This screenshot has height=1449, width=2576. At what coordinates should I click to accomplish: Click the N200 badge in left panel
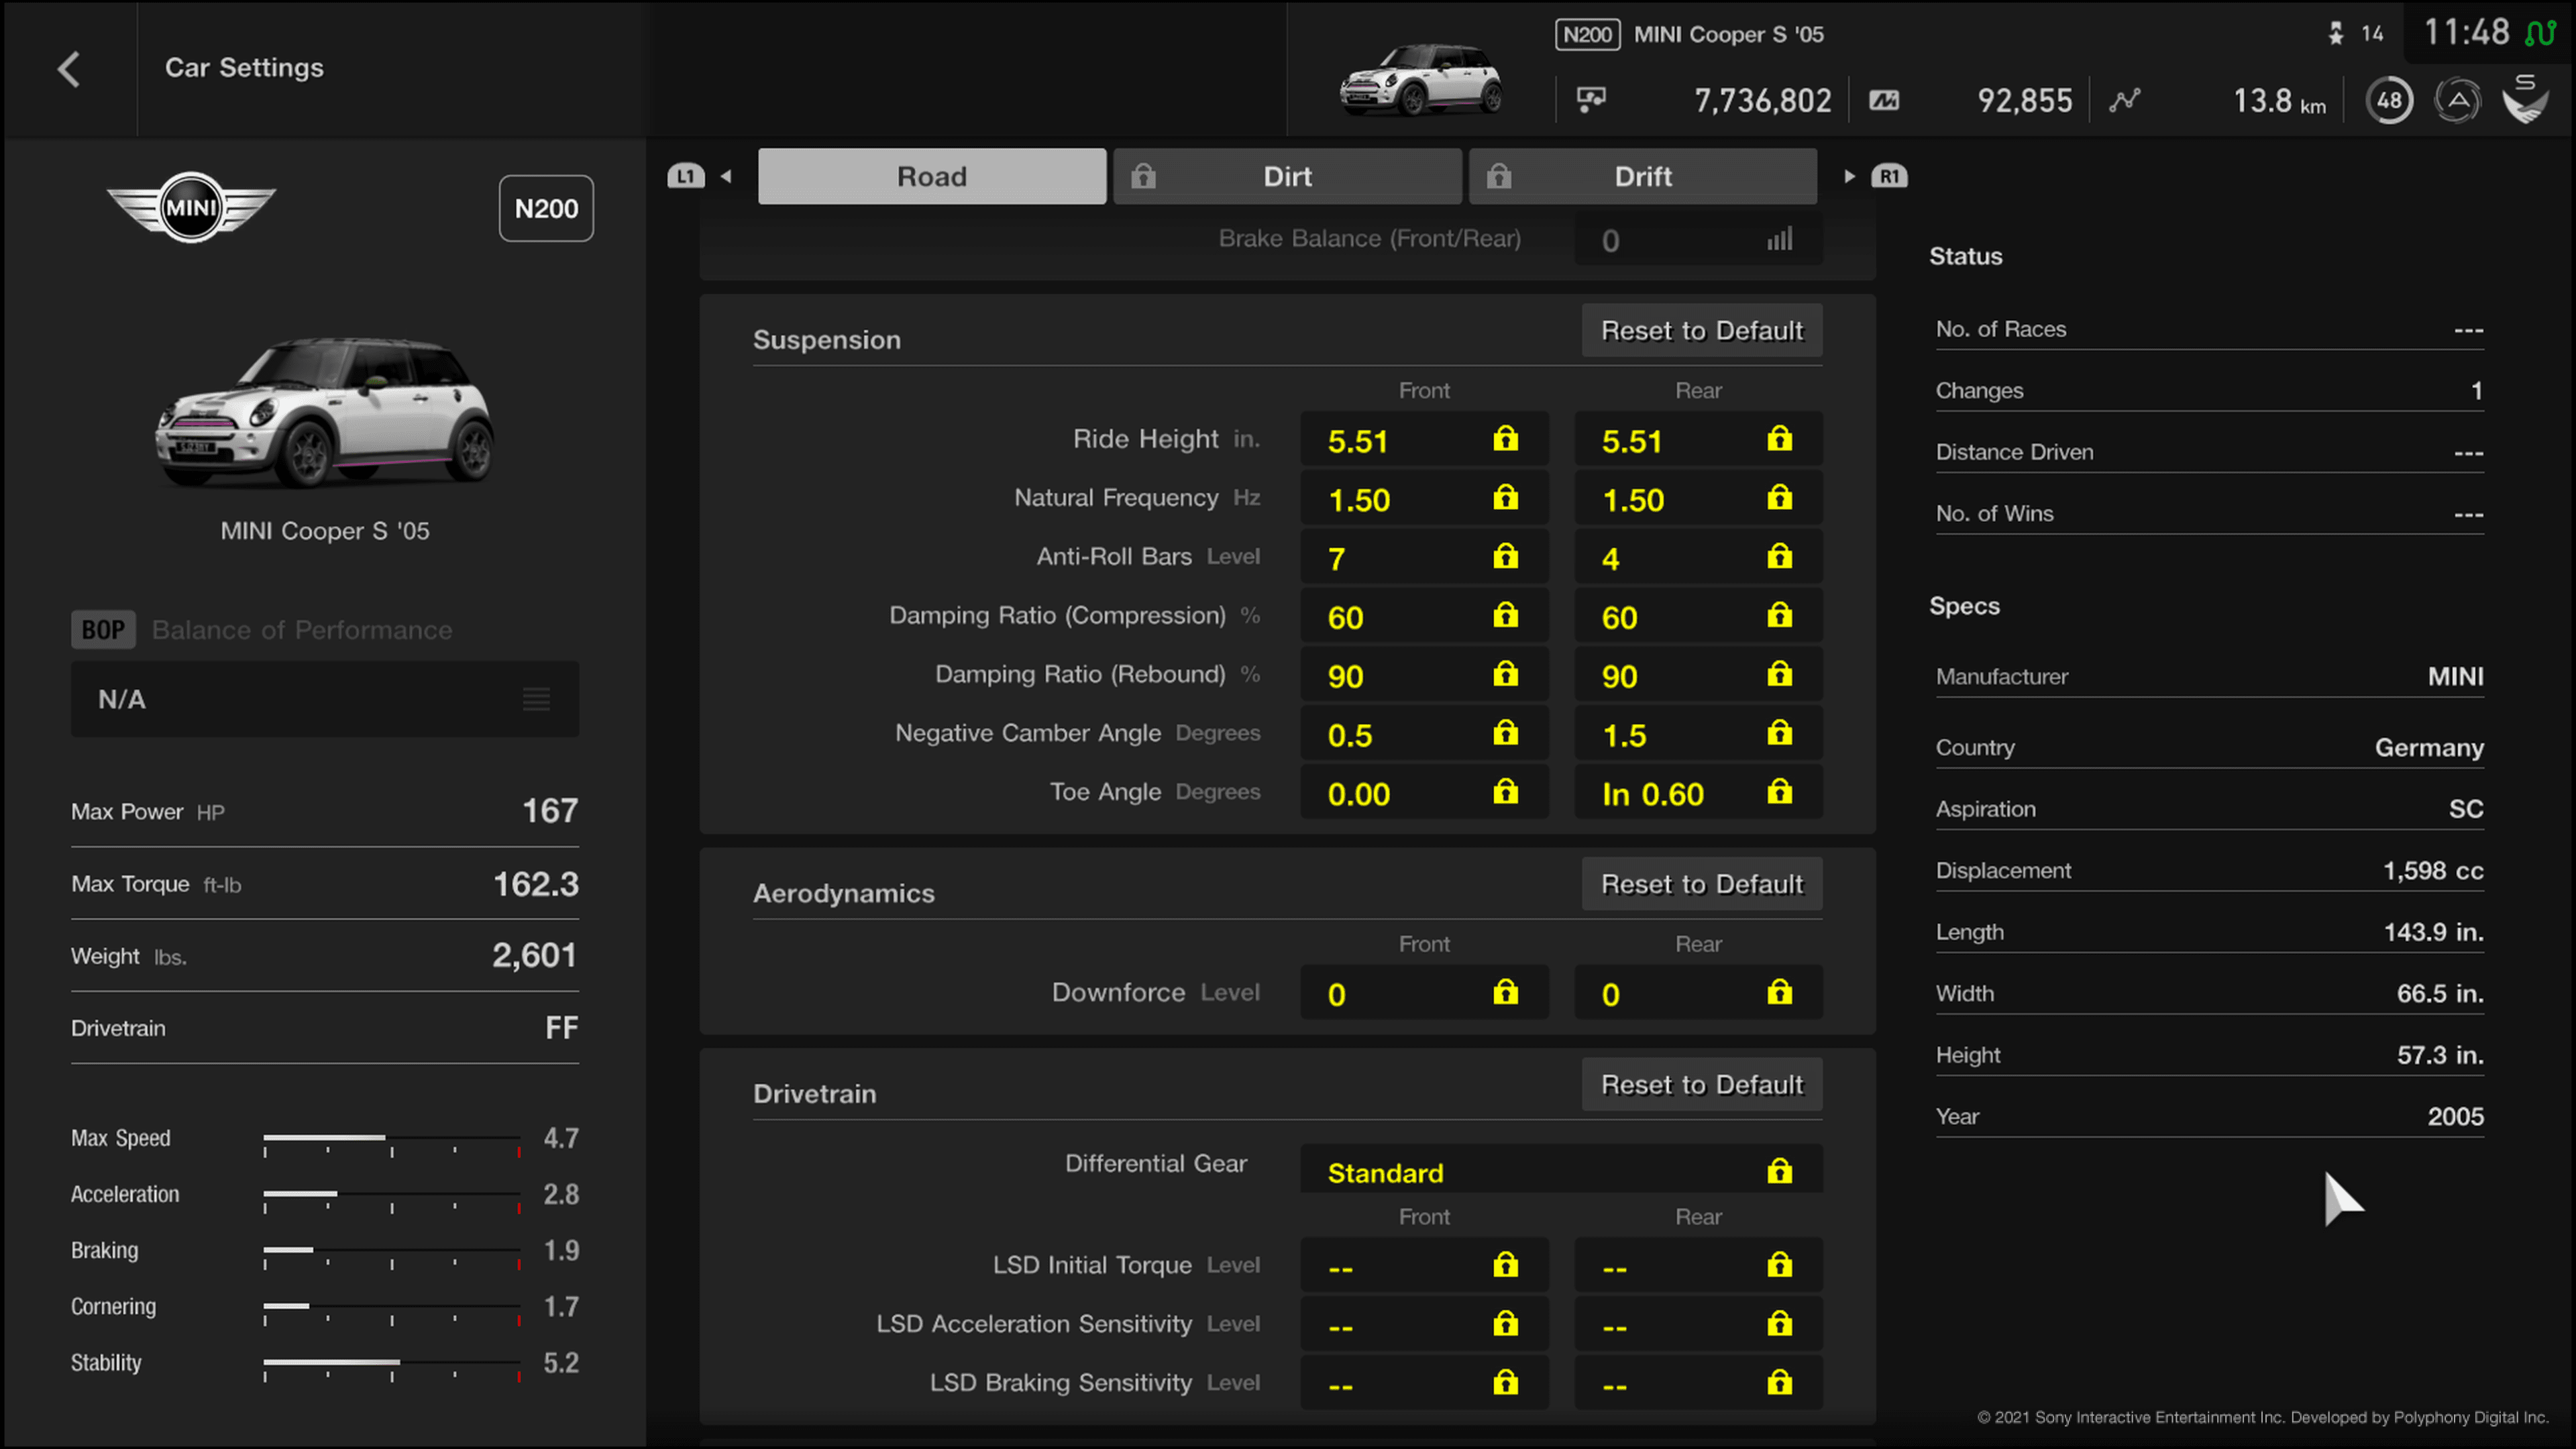(x=546, y=208)
